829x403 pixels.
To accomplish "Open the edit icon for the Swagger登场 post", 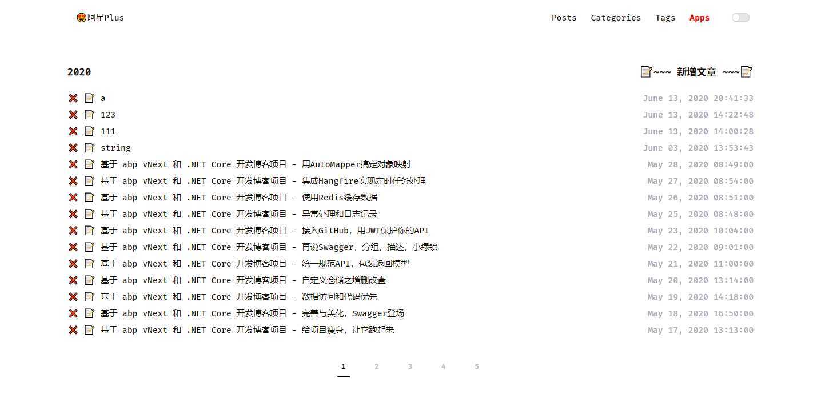I will (90, 313).
